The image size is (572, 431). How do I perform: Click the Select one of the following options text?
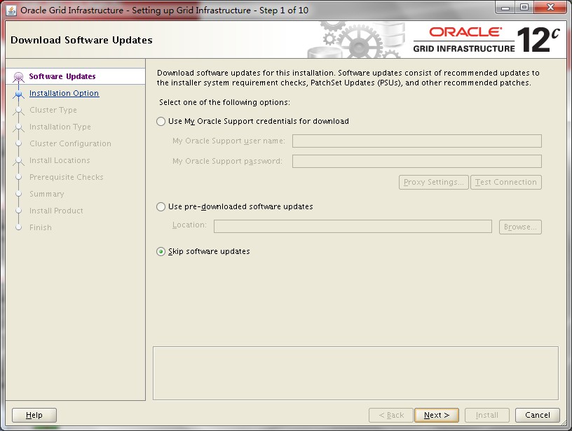(x=225, y=103)
